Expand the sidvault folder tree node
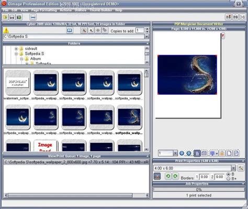248x209 pixels. click(16, 49)
